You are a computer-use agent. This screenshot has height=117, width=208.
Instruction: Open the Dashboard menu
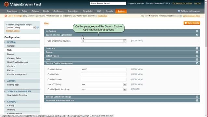(12, 11)
